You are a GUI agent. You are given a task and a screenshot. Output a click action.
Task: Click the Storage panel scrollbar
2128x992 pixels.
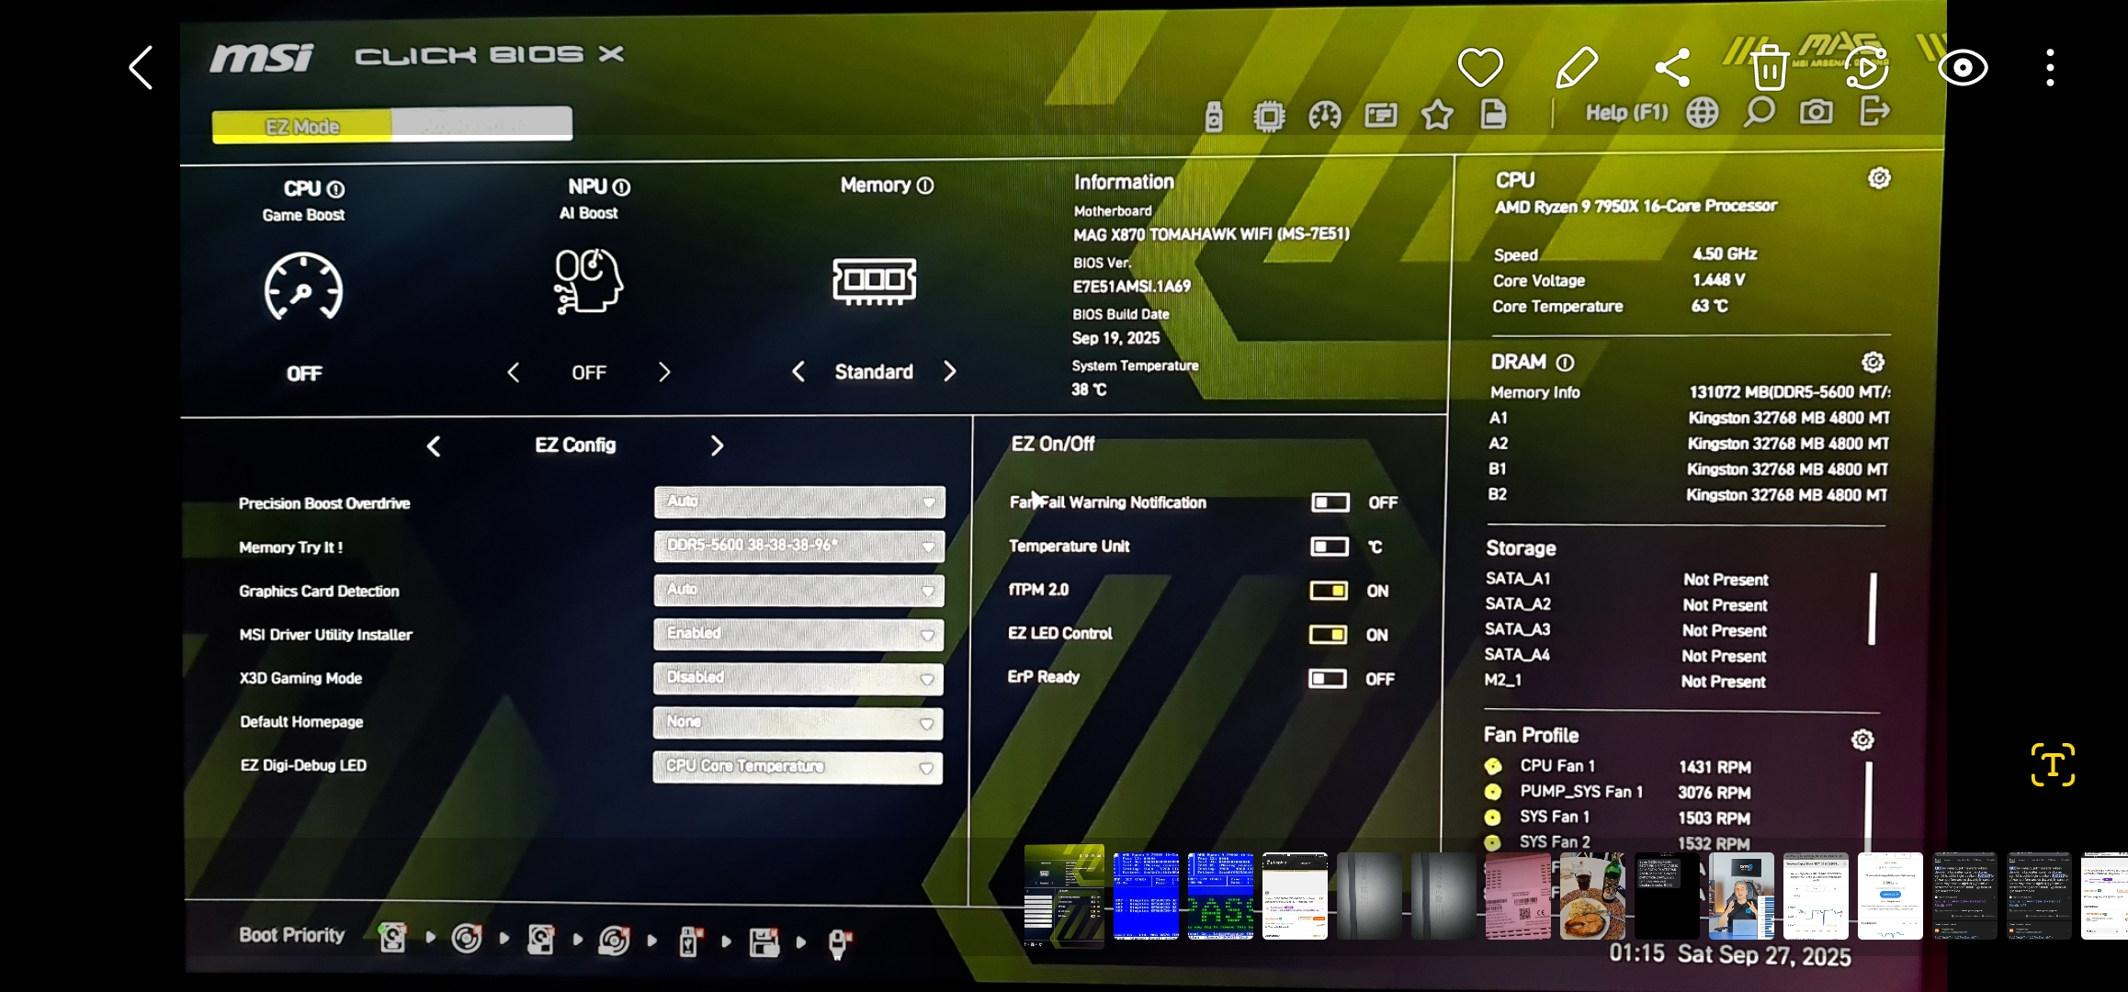pos(1872,609)
